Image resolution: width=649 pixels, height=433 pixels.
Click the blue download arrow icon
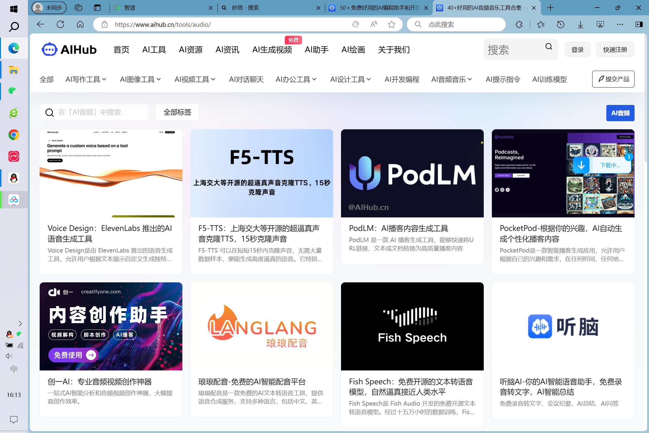click(x=581, y=165)
